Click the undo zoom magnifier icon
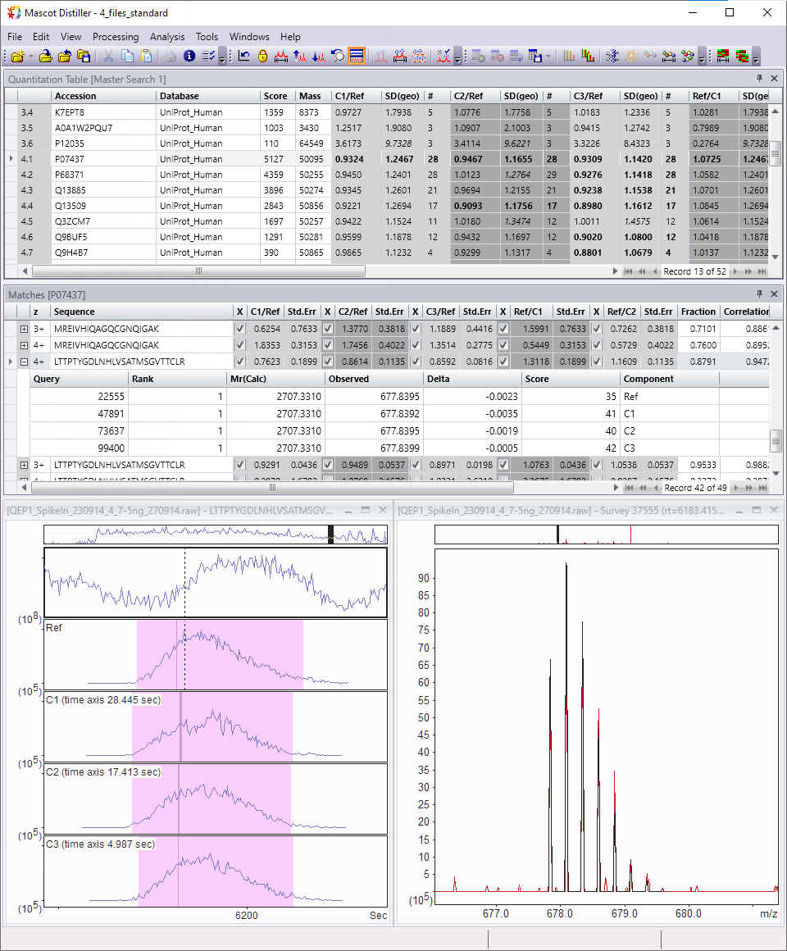The width and height of the screenshot is (787, 951). [x=338, y=57]
